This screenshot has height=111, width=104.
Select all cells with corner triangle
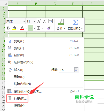coord(6,4)
